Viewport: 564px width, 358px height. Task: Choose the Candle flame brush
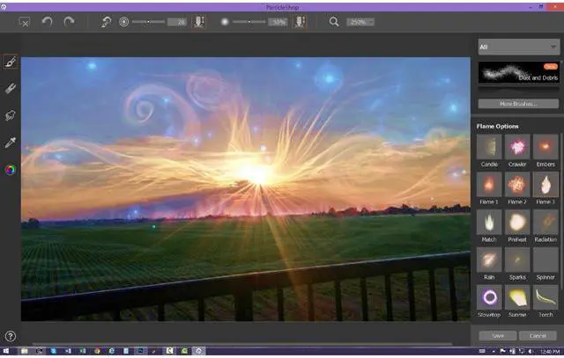click(x=489, y=147)
